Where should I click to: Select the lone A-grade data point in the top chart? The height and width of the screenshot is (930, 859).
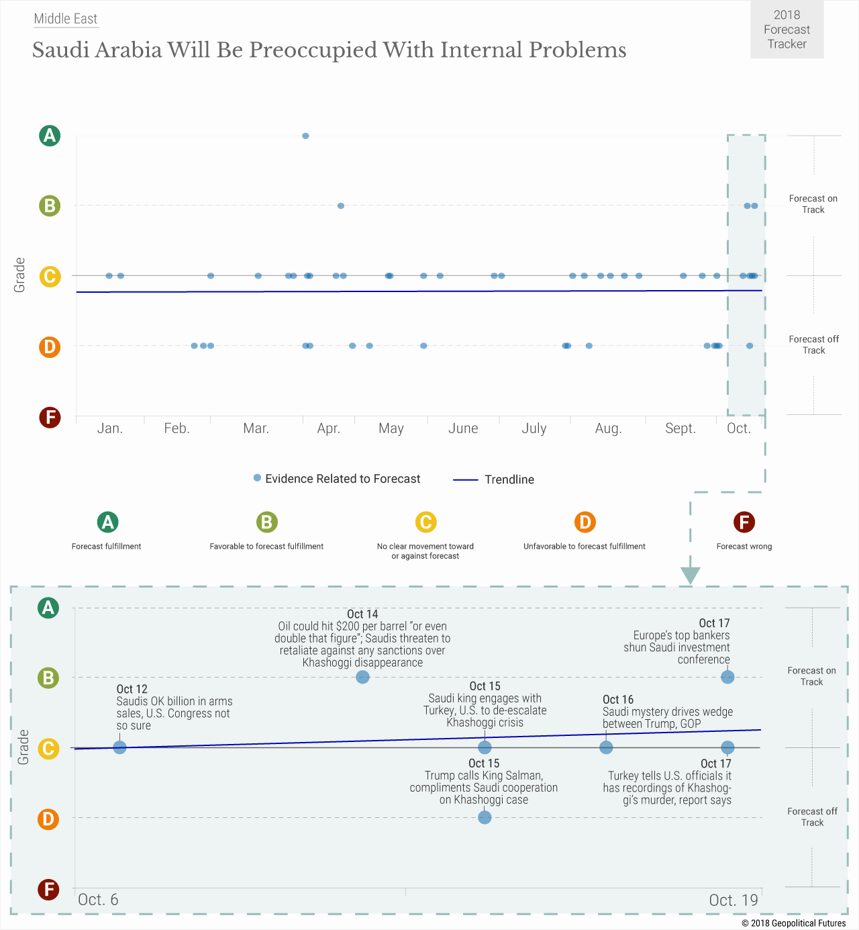click(305, 136)
